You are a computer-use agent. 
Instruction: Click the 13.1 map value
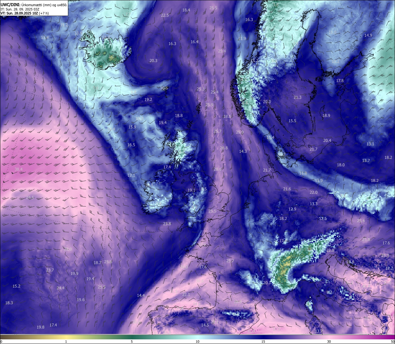click(370, 144)
